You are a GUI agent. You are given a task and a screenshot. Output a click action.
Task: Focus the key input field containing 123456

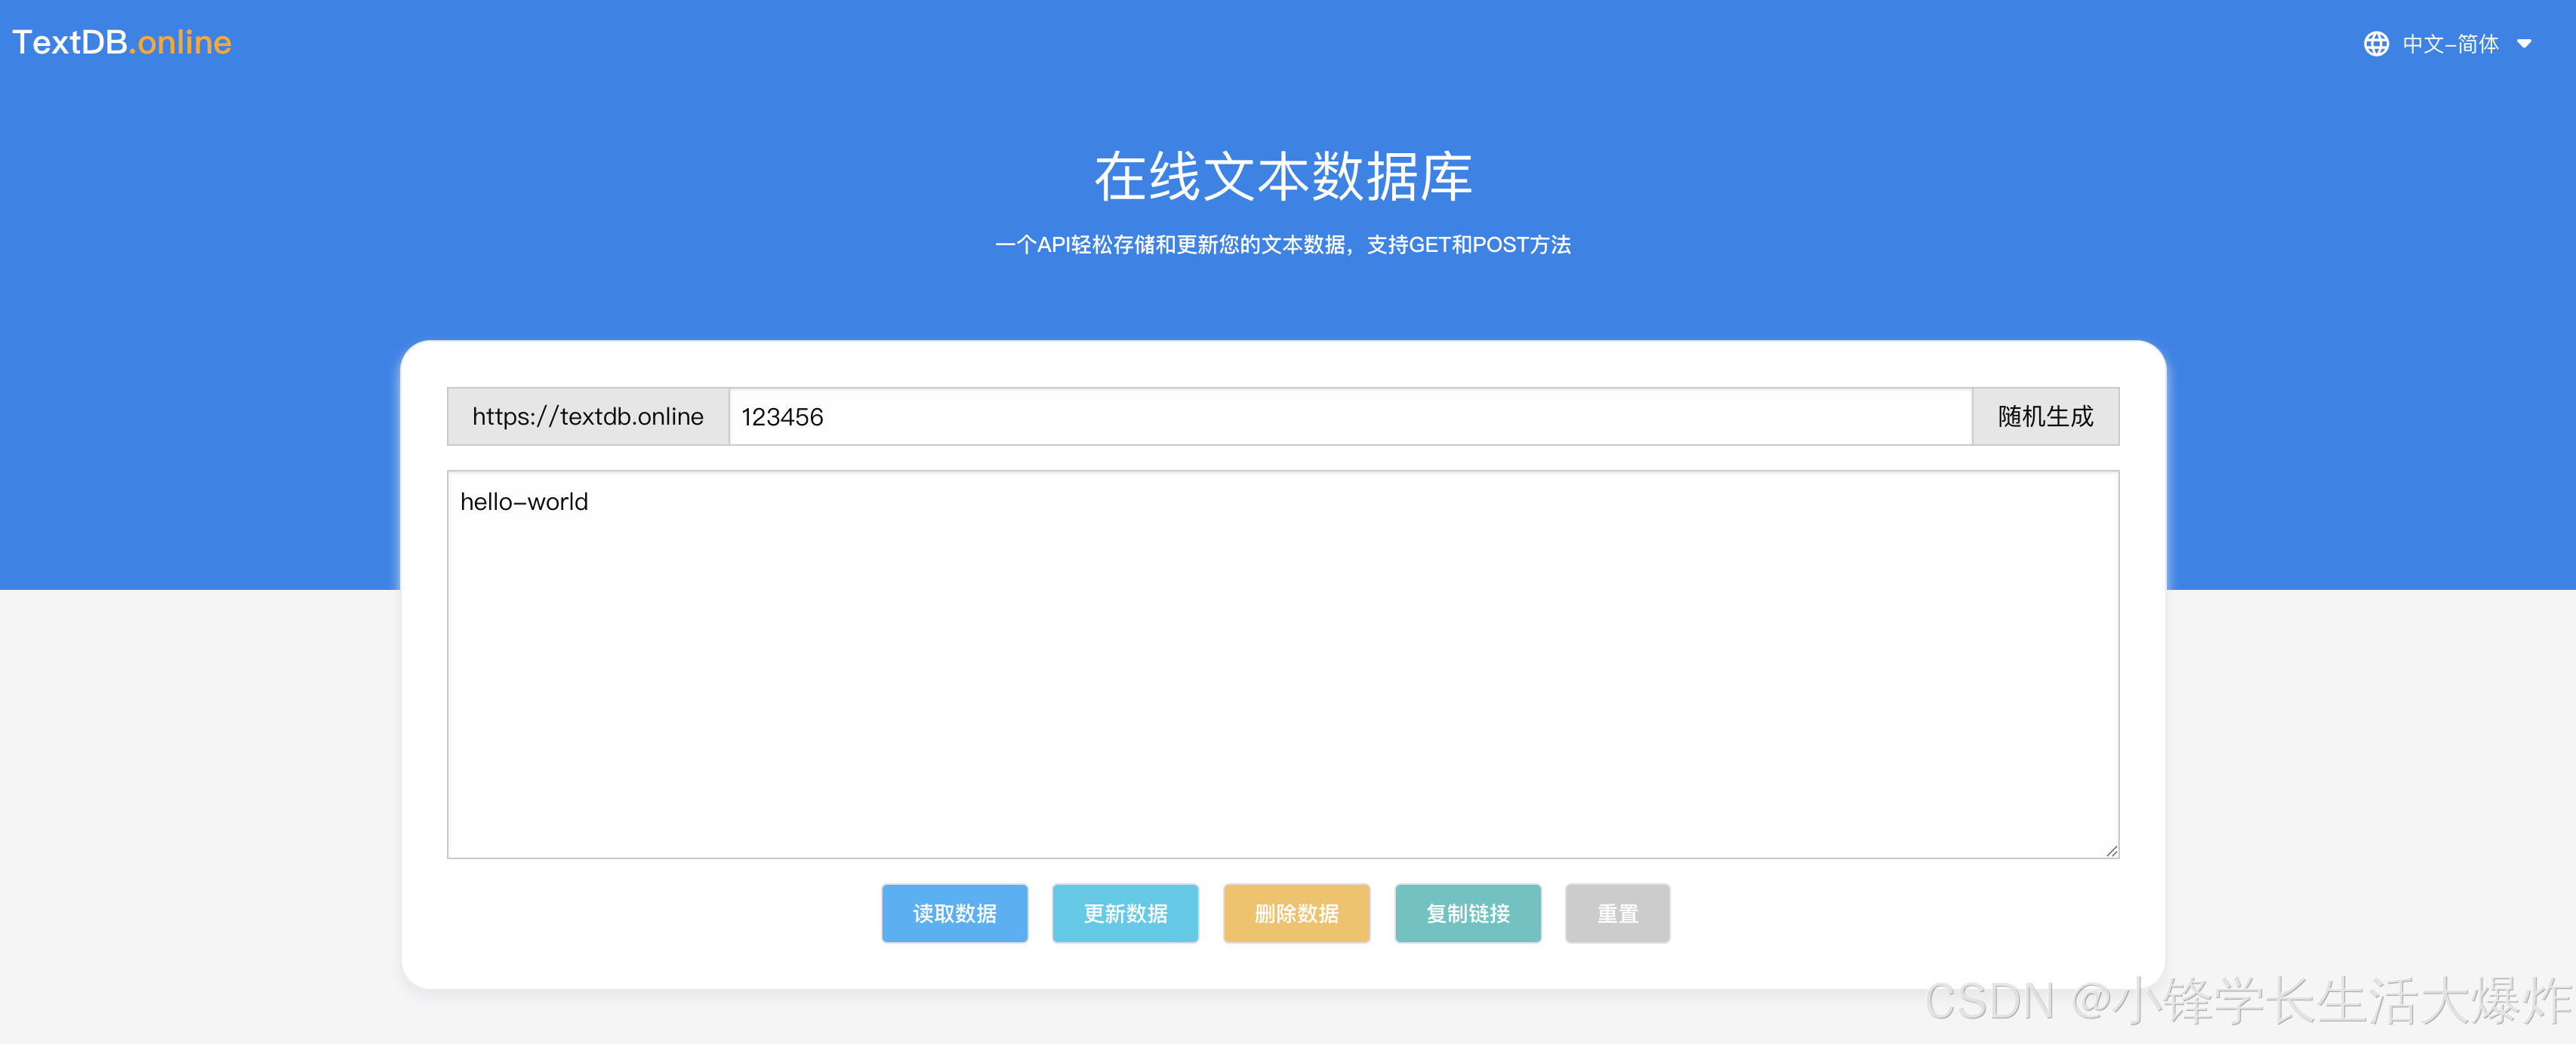1350,416
